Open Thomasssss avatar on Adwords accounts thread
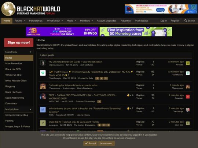Screen dimensions: 198x148 coord(43,87)
